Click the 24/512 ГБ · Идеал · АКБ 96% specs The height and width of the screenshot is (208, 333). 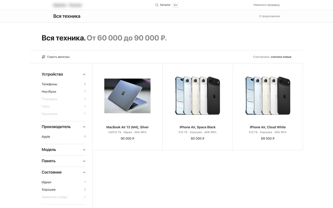tap(127, 132)
